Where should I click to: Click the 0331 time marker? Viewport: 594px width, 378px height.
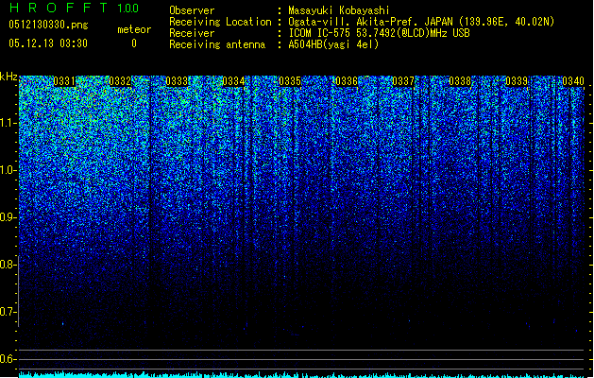64,81
